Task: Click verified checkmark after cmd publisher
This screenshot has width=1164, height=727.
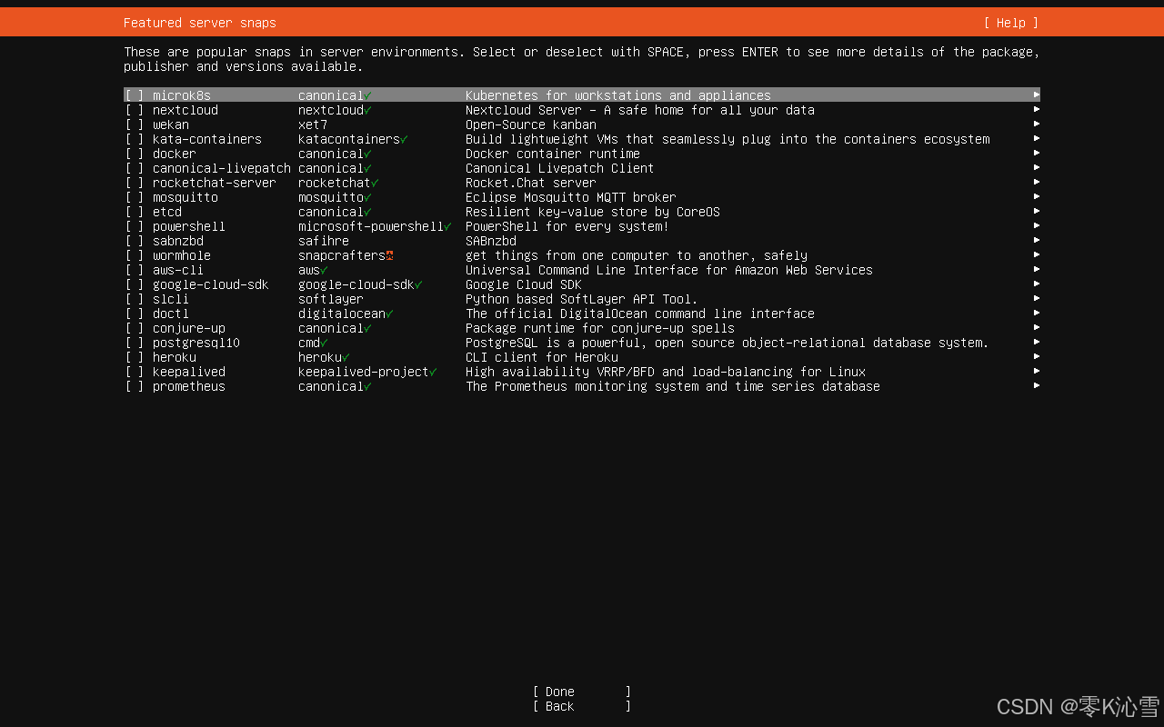Action: click(324, 343)
